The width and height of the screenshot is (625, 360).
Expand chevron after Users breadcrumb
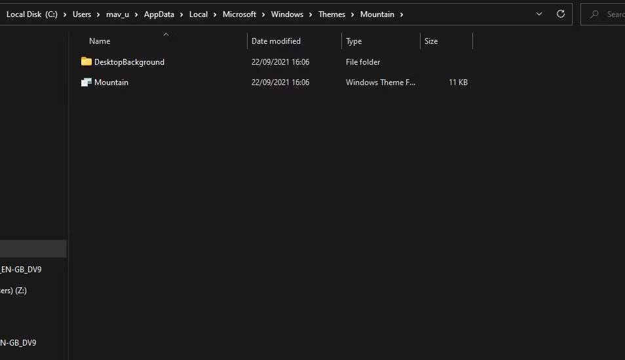coord(98,15)
